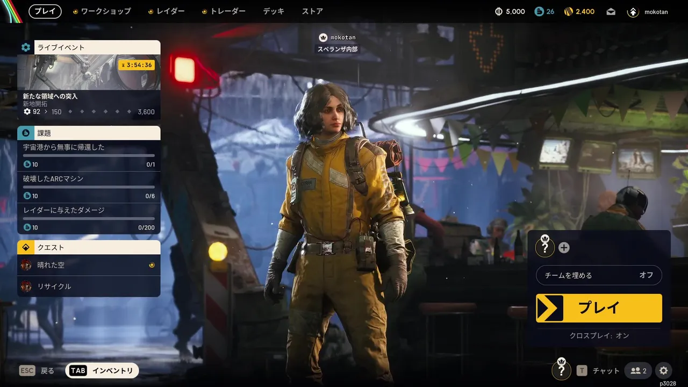Image resolution: width=688 pixels, height=387 pixels.
Task: Click the 宇宙港から無事に帰還した progress bar
Action: click(x=89, y=155)
